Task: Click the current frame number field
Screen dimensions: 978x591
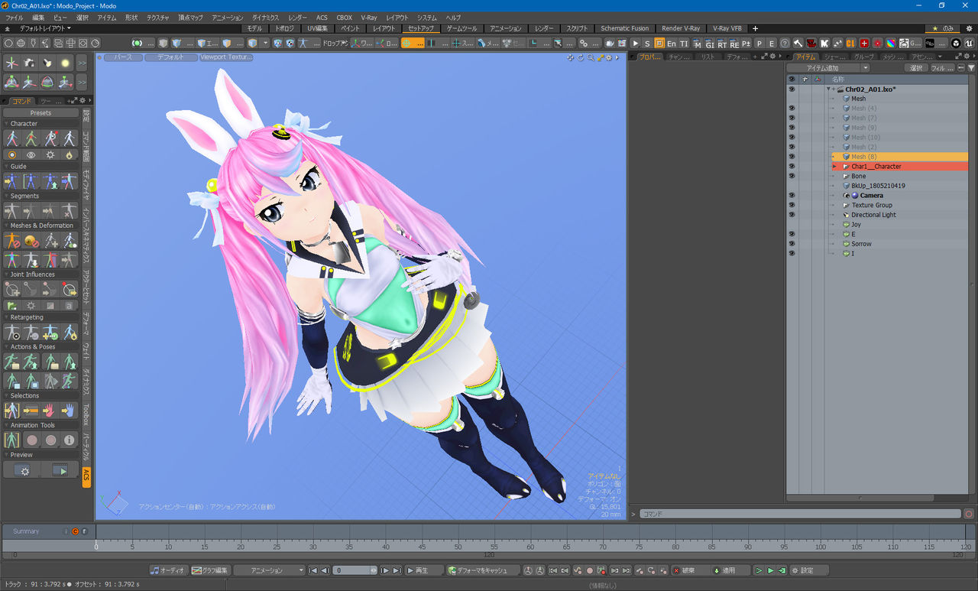Action: (355, 570)
